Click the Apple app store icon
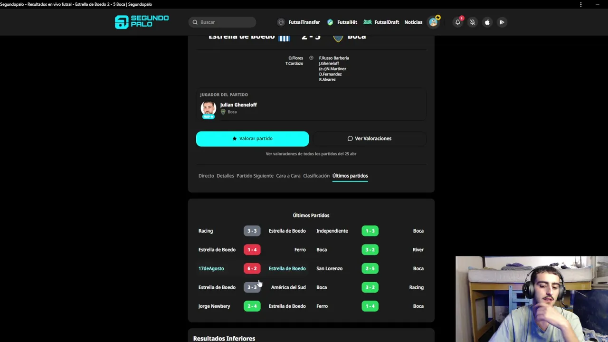 tap(487, 22)
